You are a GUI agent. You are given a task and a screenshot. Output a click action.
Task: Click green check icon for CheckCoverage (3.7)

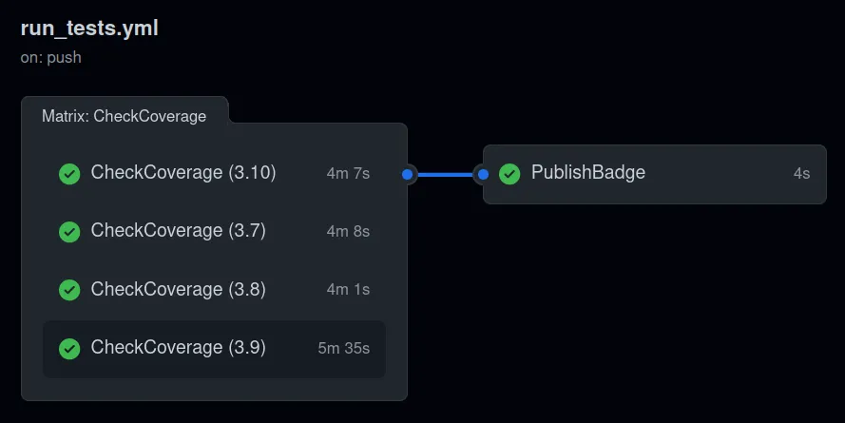pyautogui.click(x=69, y=232)
